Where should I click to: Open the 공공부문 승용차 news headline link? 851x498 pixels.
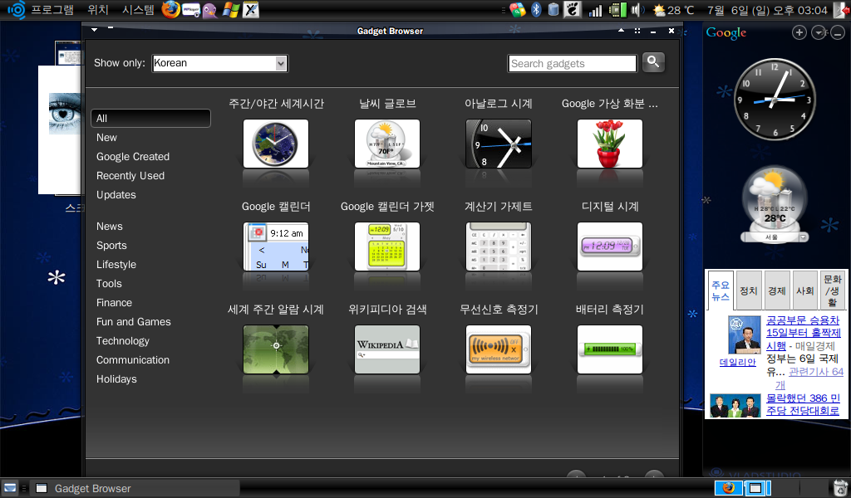click(x=804, y=333)
